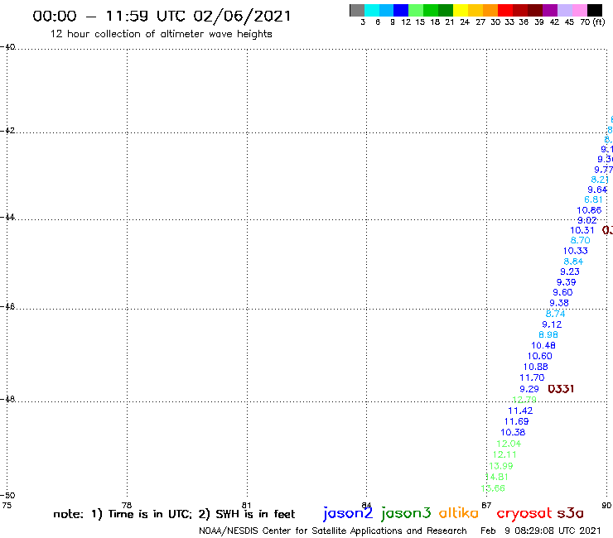Click the -48 latitude axis label
Image resolution: width=613 pixels, height=538 pixels.
7,399
